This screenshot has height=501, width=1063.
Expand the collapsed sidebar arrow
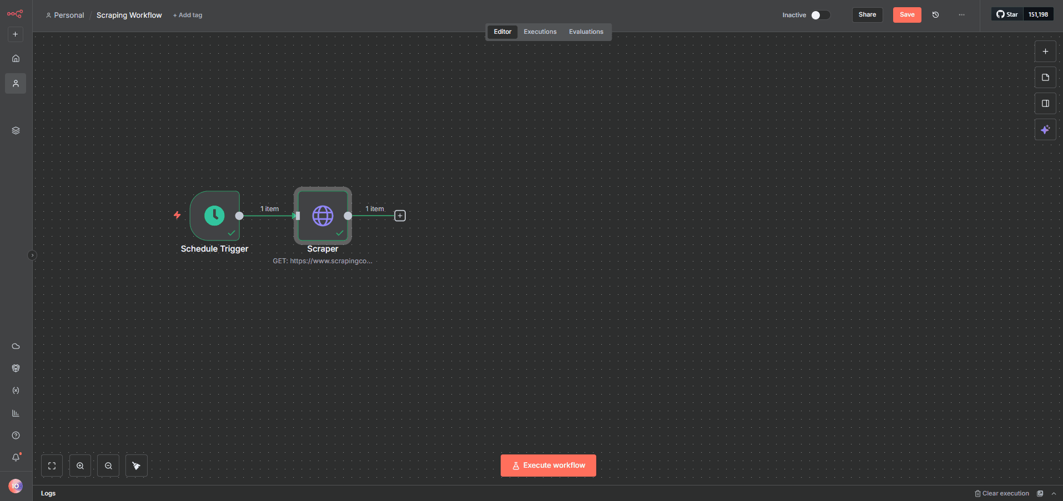point(32,255)
